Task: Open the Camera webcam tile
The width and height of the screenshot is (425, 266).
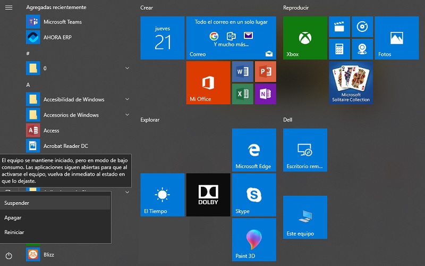Action: (362, 49)
